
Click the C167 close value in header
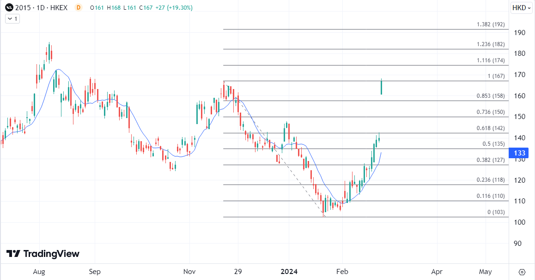(146, 7)
